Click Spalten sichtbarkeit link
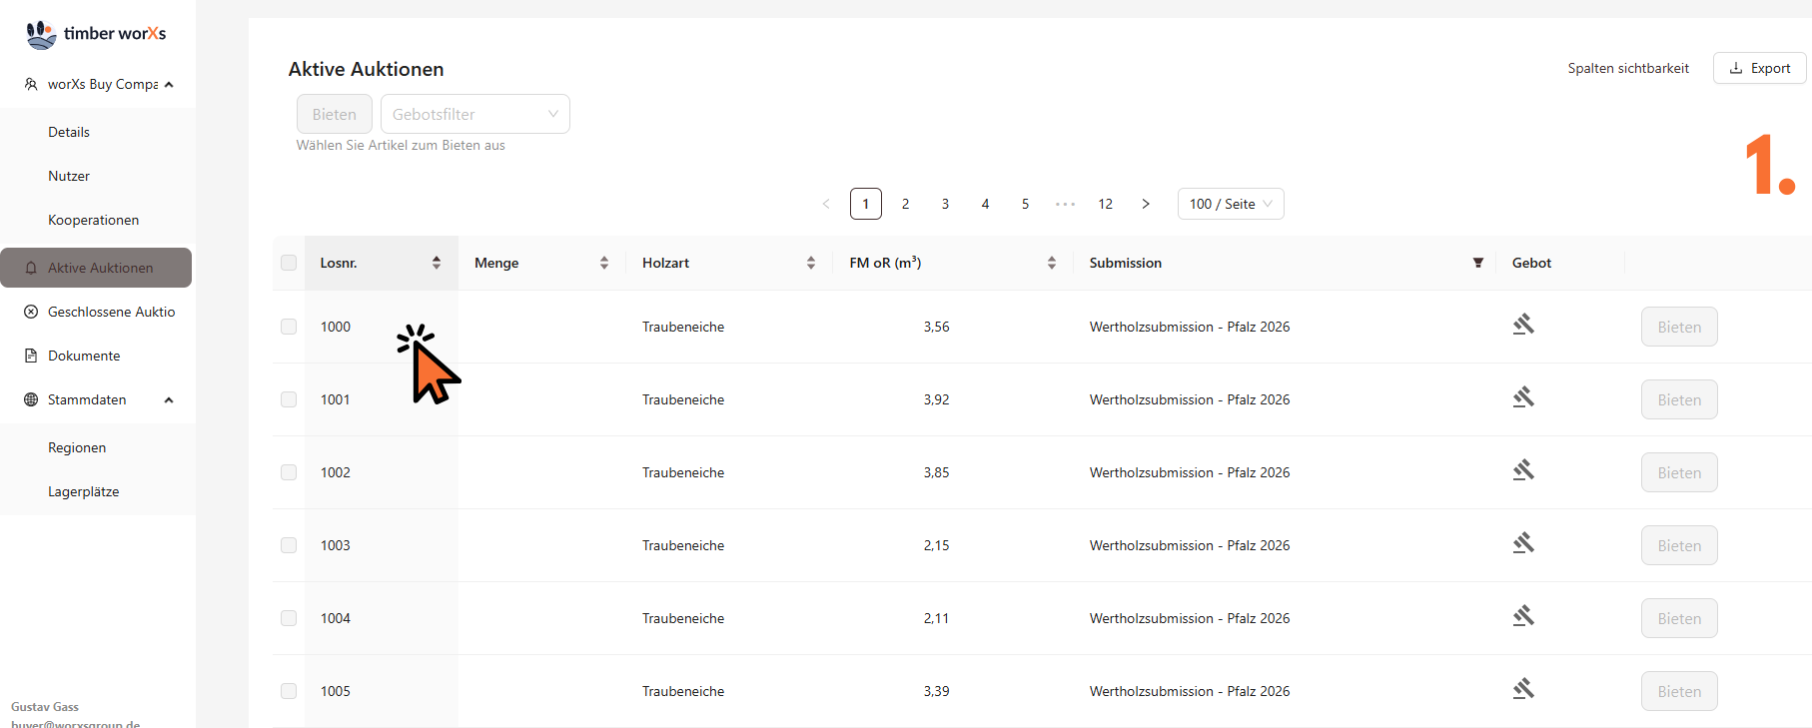This screenshot has height=728, width=1812. point(1627,68)
